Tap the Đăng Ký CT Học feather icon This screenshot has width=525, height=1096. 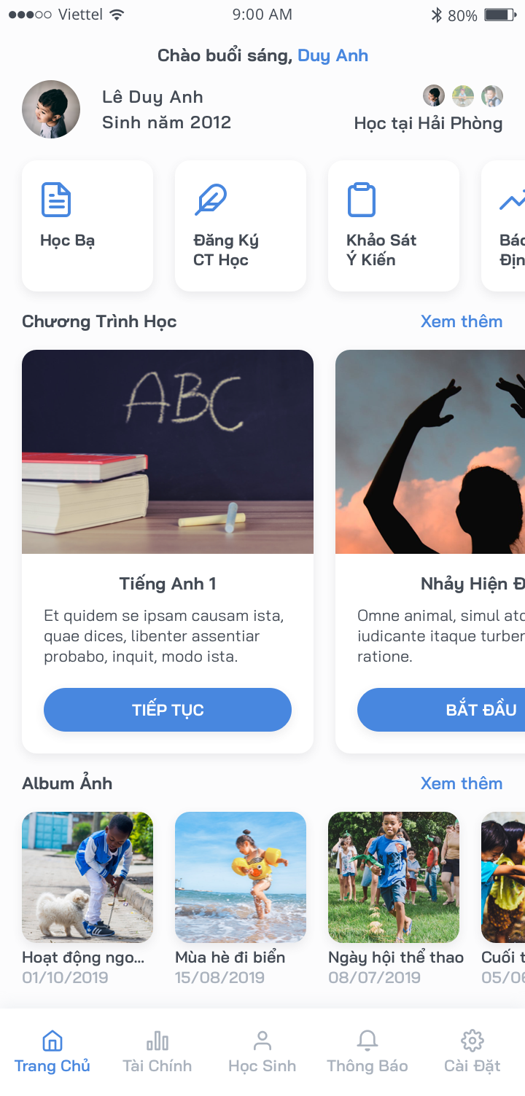point(211,200)
